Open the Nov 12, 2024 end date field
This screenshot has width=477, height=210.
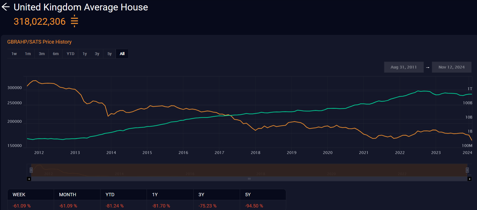(x=451, y=67)
